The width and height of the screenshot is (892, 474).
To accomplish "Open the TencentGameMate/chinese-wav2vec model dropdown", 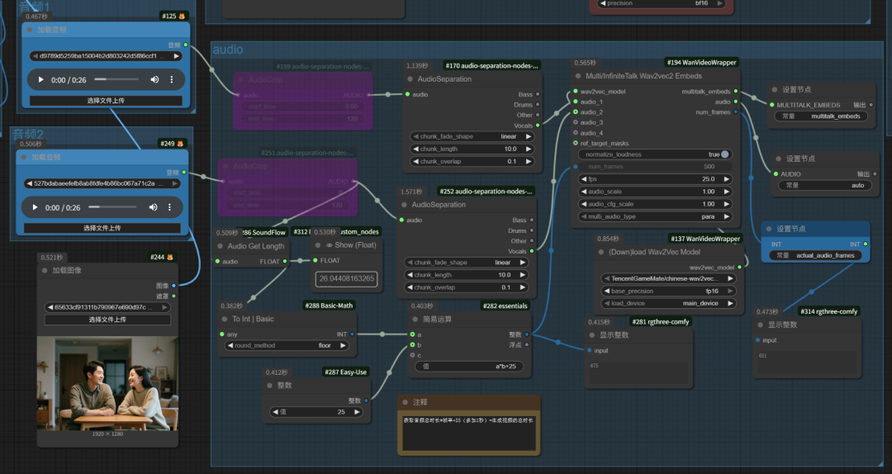I will pos(668,278).
